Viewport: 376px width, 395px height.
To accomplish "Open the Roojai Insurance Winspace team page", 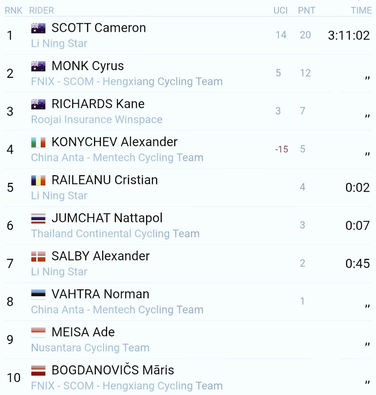I will coord(97,120).
